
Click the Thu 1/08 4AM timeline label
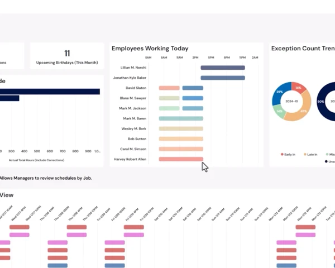pos(47,213)
